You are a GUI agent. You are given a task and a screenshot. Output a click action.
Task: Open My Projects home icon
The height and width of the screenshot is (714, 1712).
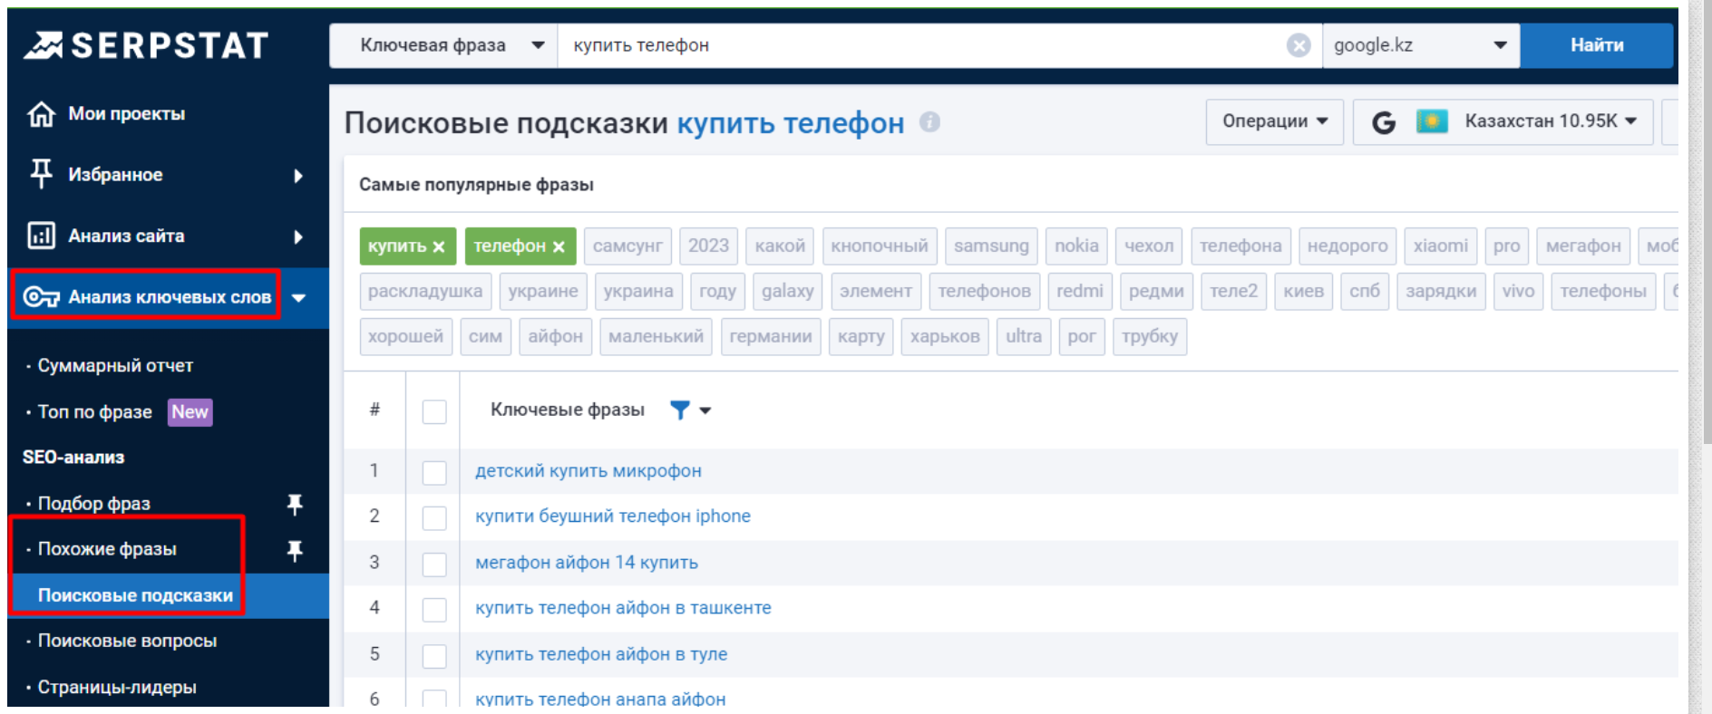point(41,114)
